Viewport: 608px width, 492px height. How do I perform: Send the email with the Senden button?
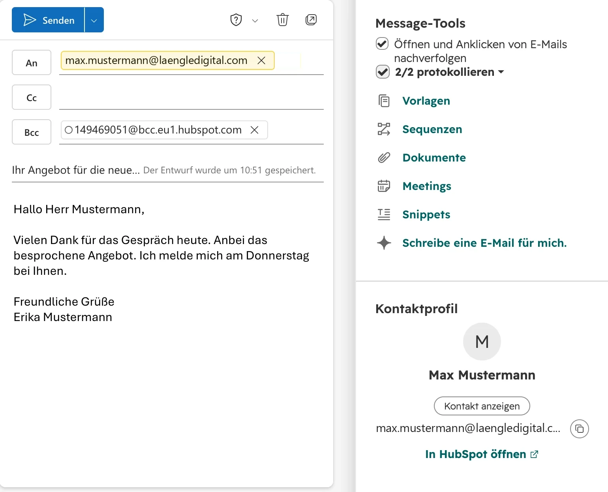[x=48, y=20]
